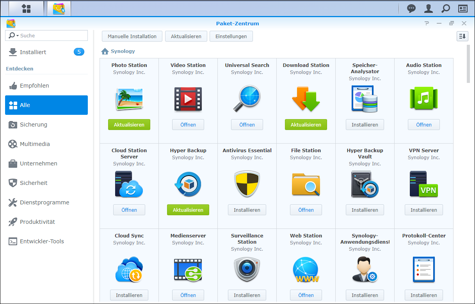Screen dimensions: 475x304
Task: Click the help question mark icon
Action: pyautogui.click(x=427, y=23)
